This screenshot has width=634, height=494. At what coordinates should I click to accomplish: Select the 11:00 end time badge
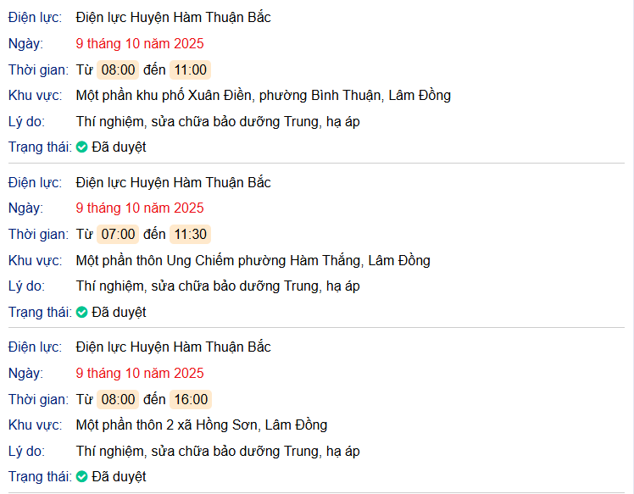tap(191, 70)
